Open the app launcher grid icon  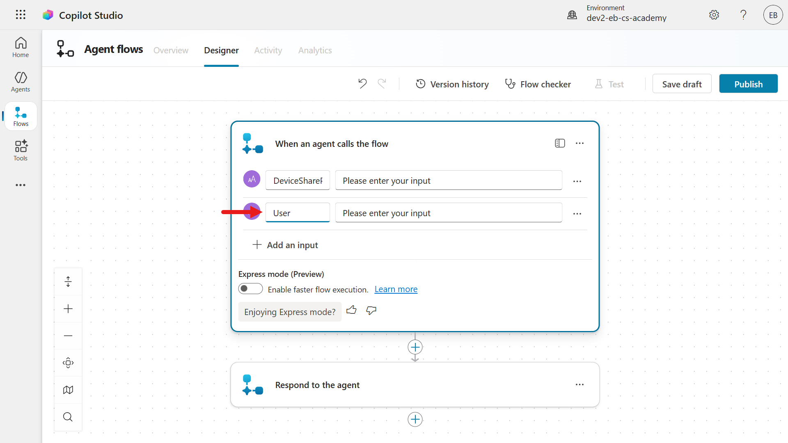click(x=21, y=15)
